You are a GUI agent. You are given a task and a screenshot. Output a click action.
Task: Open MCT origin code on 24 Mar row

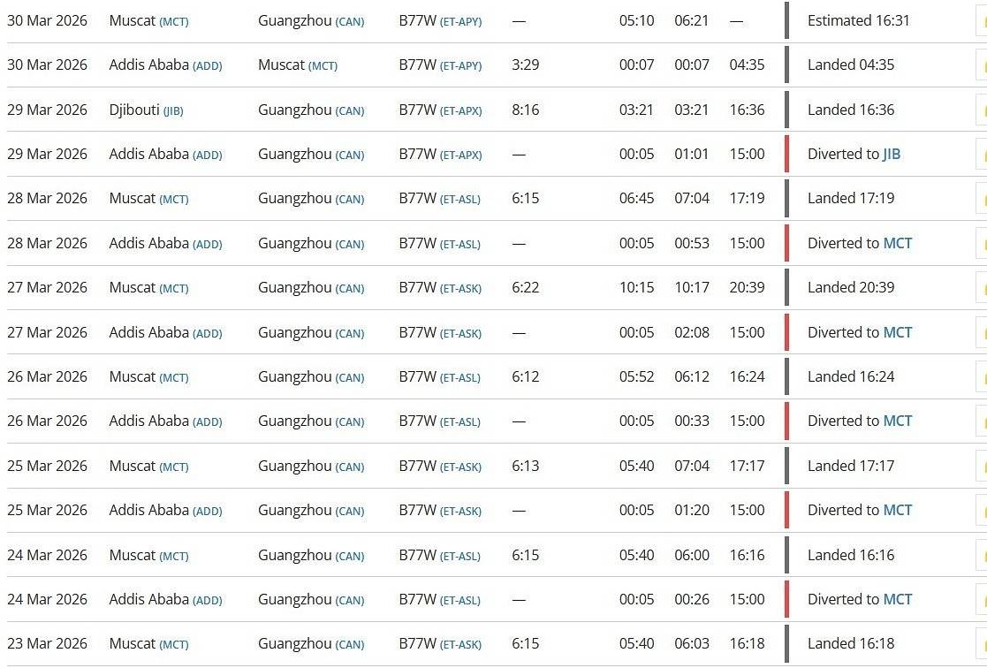pos(174,557)
